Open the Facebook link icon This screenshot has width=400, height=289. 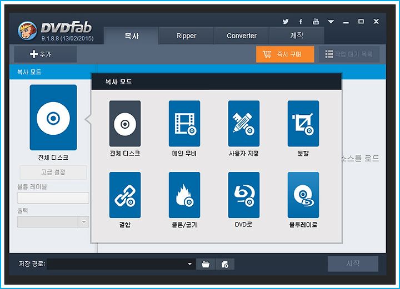(301, 22)
